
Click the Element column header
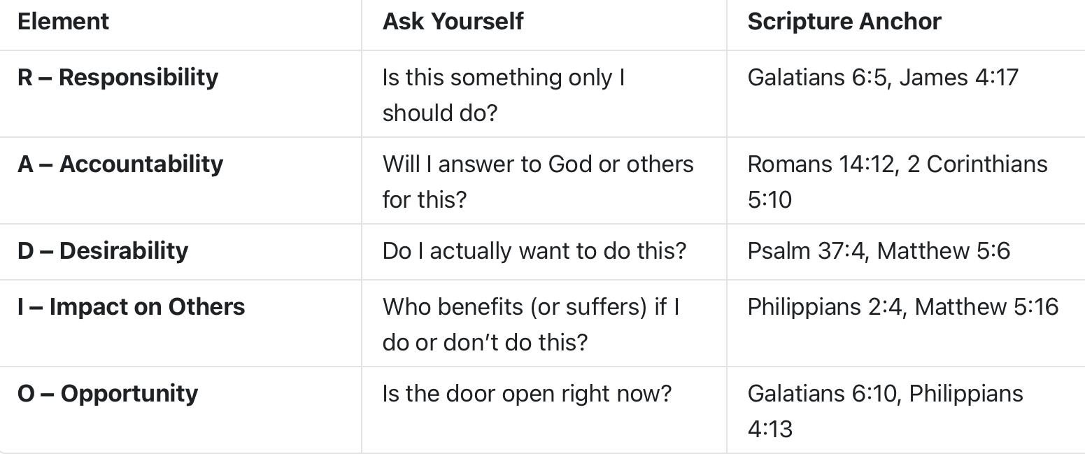coord(63,22)
